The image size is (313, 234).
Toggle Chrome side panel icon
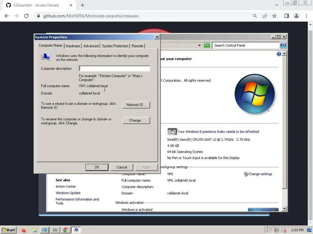pyautogui.click(x=287, y=16)
